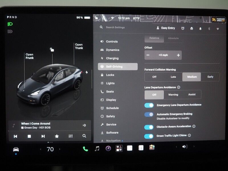
Task: Open the manual info app in dock
Action: coord(141,148)
